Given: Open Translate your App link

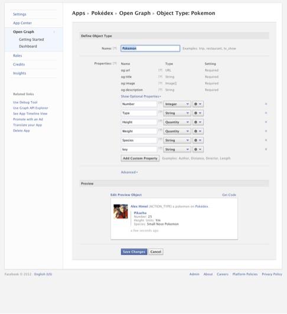Looking at the screenshot, I should coord(28,125).
